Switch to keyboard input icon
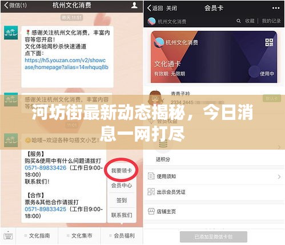 pos(8,236)
